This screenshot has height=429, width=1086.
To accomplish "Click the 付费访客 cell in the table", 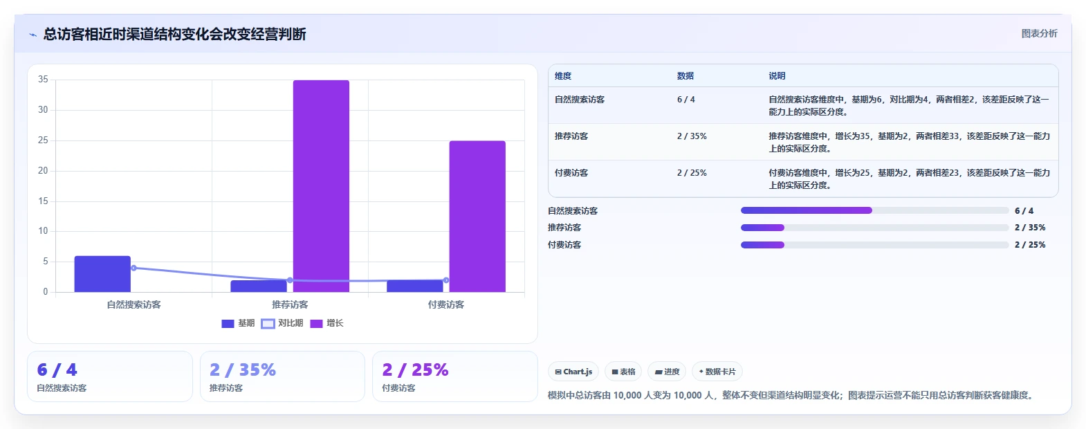I will (x=571, y=173).
